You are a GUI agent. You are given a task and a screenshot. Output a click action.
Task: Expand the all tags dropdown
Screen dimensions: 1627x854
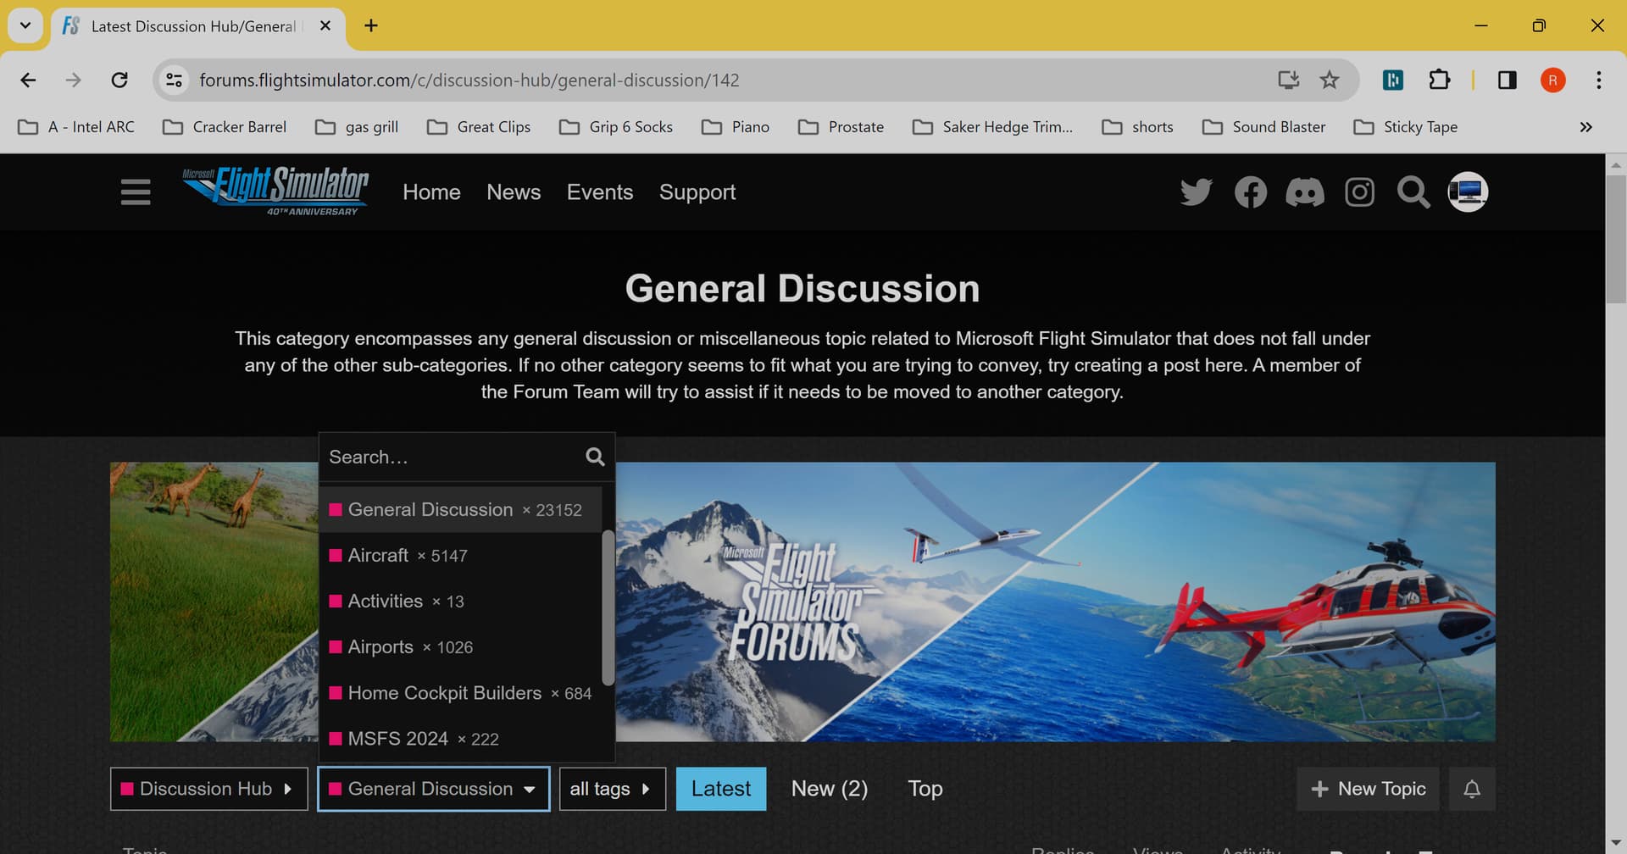(612, 789)
